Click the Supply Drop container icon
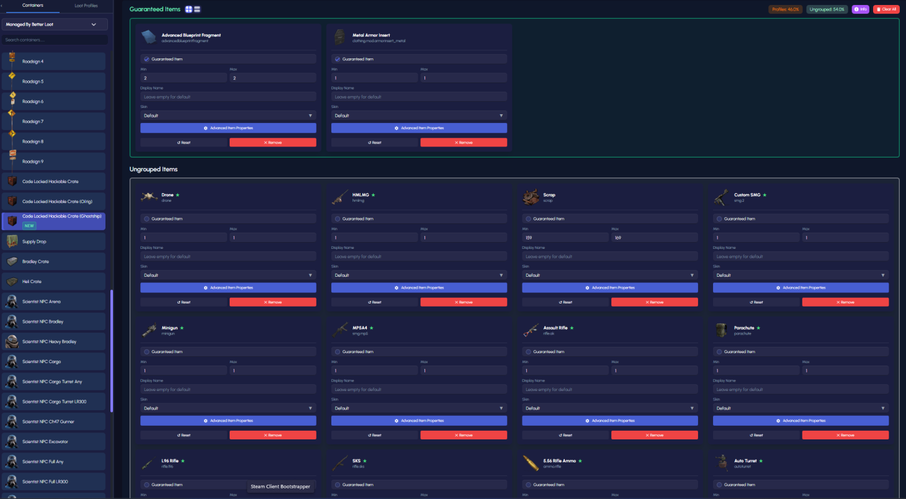The image size is (906, 499). tap(12, 241)
